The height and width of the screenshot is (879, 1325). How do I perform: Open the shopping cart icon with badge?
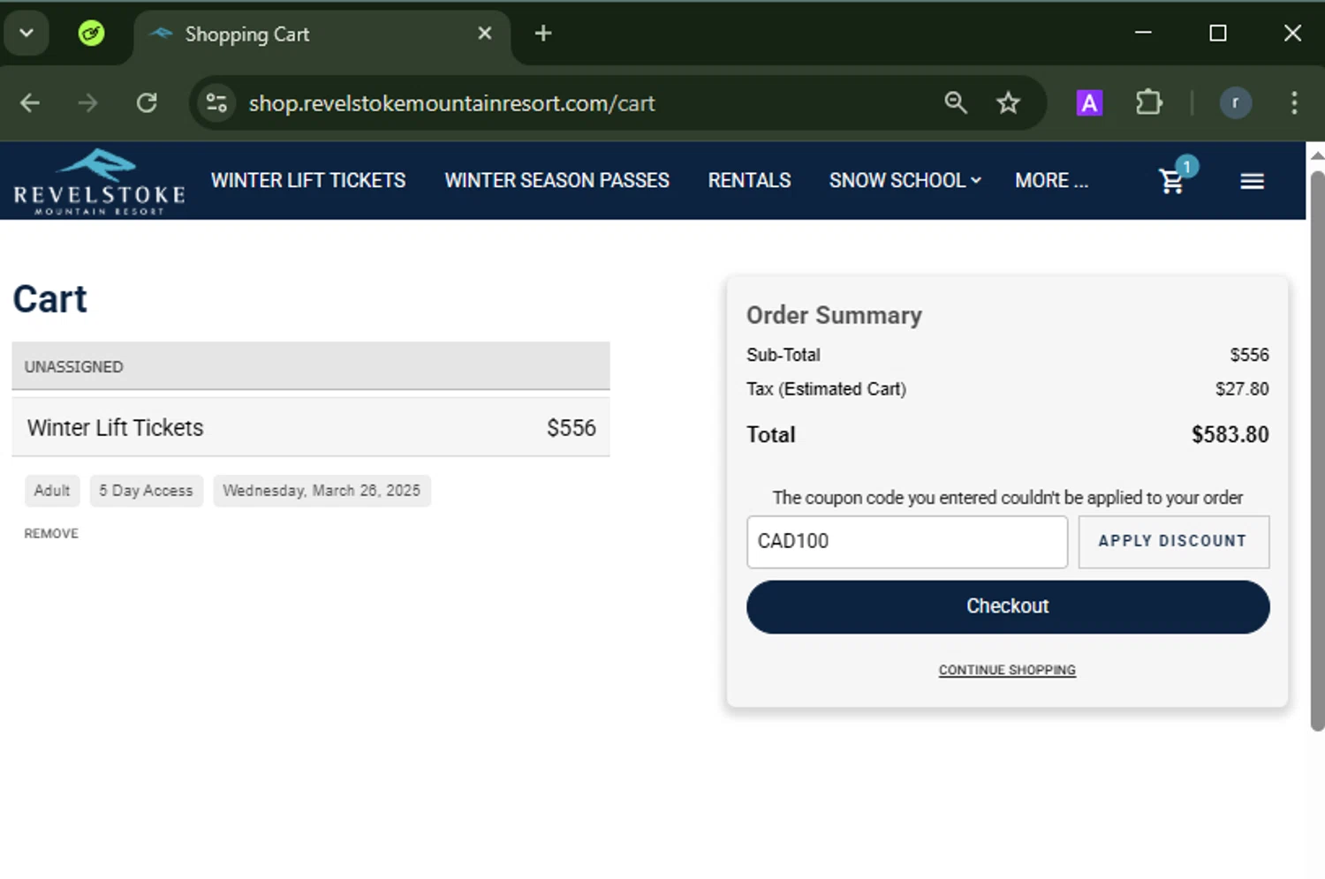(x=1177, y=177)
